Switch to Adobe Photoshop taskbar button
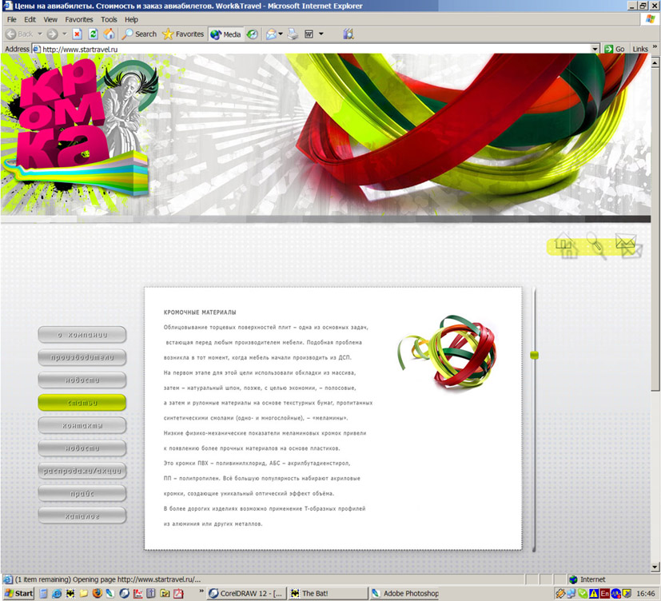The width and height of the screenshot is (661, 601). click(x=404, y=594)
